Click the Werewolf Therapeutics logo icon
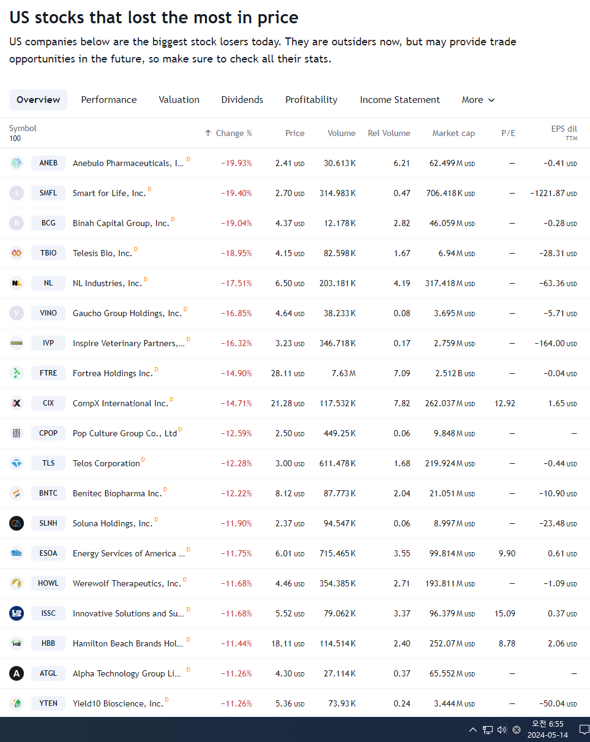The width and height of the screenshot is (590, 742). [x=17, y=583]
